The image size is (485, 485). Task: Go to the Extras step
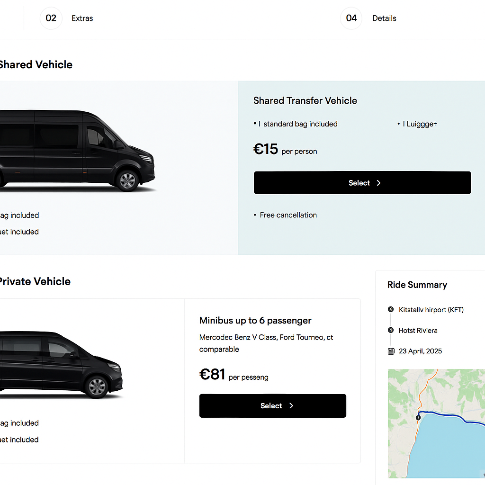[82, 18]
